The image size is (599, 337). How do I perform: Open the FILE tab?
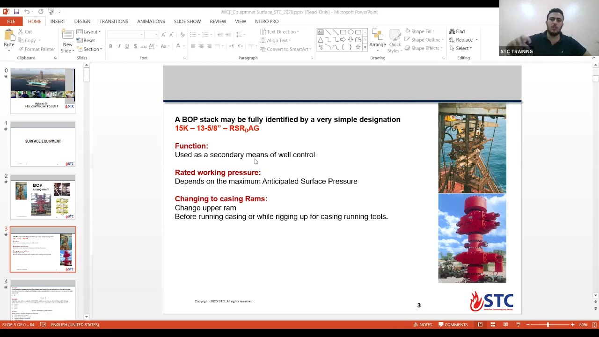[11, 21]
